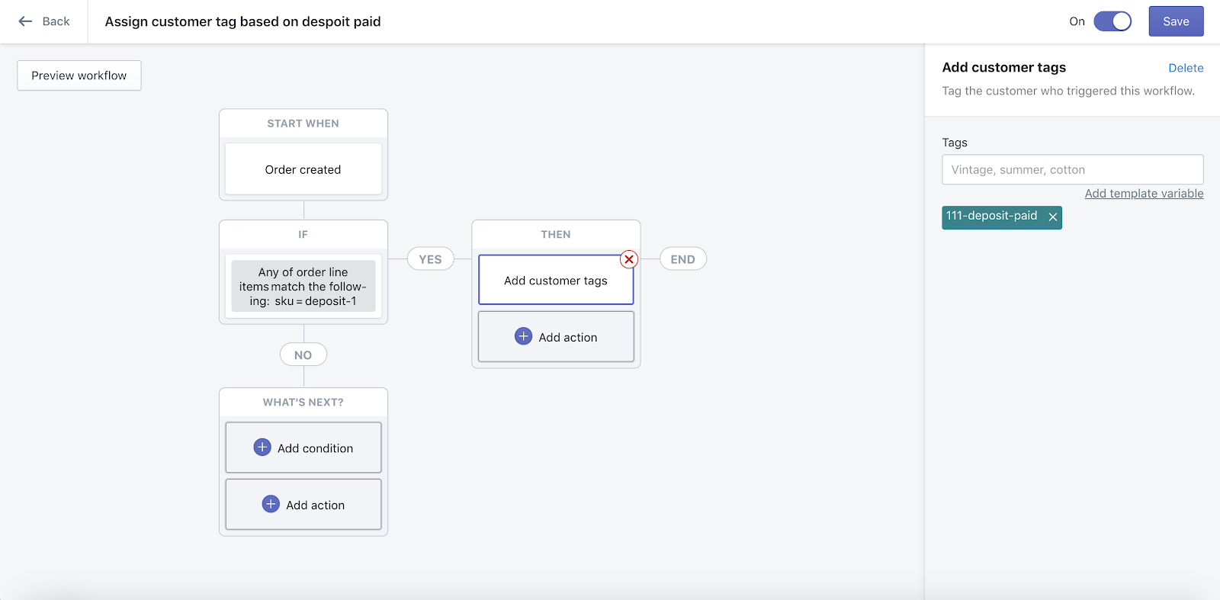This screenshot has width=1220, height=600.
Task: Open the sku equals deposit-1 condition
Action: click(x=303, y=287)
